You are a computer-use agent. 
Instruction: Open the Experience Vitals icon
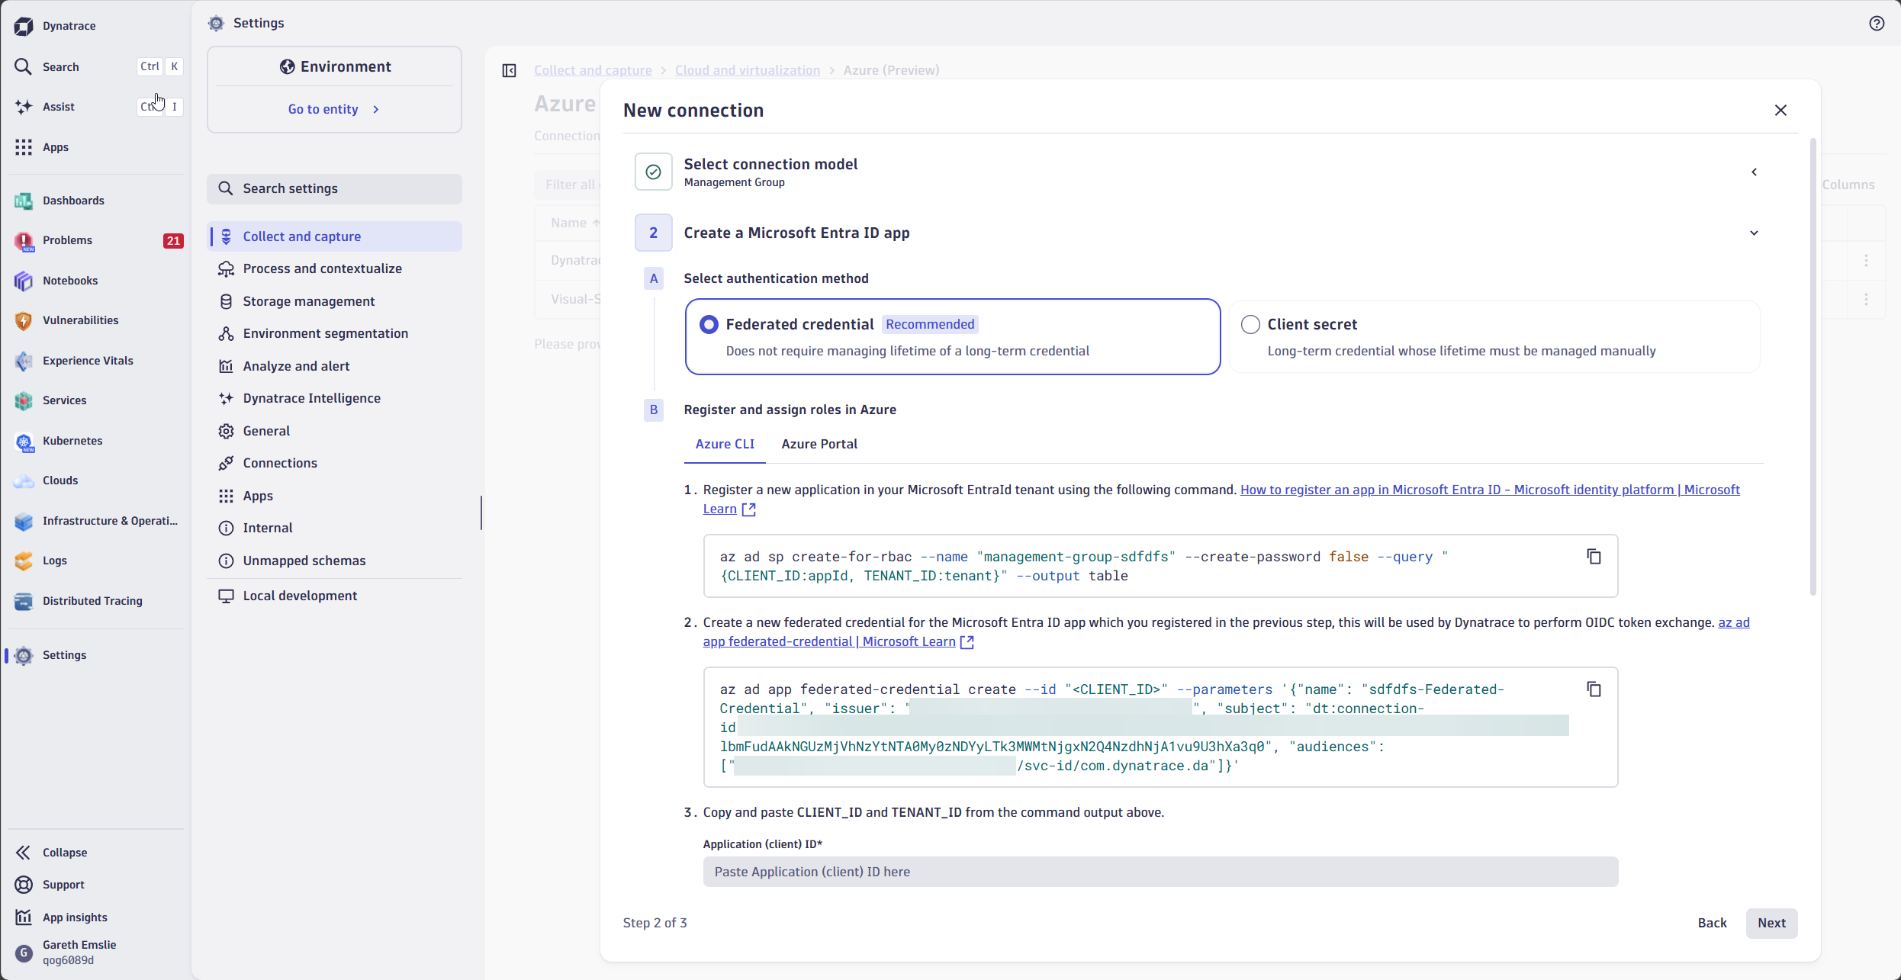(x=24, y=361)
